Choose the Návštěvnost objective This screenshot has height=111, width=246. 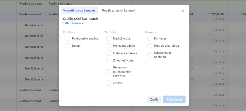coord(109,38)
